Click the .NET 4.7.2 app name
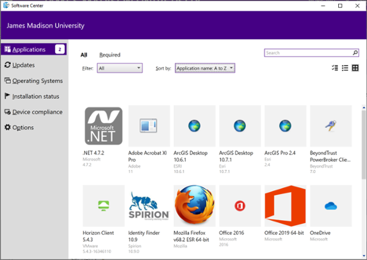367x260 pixels. [94, 153]
